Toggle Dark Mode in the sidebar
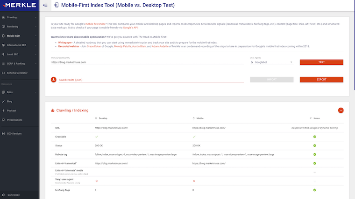355x199 pixels. pos(14,195)
